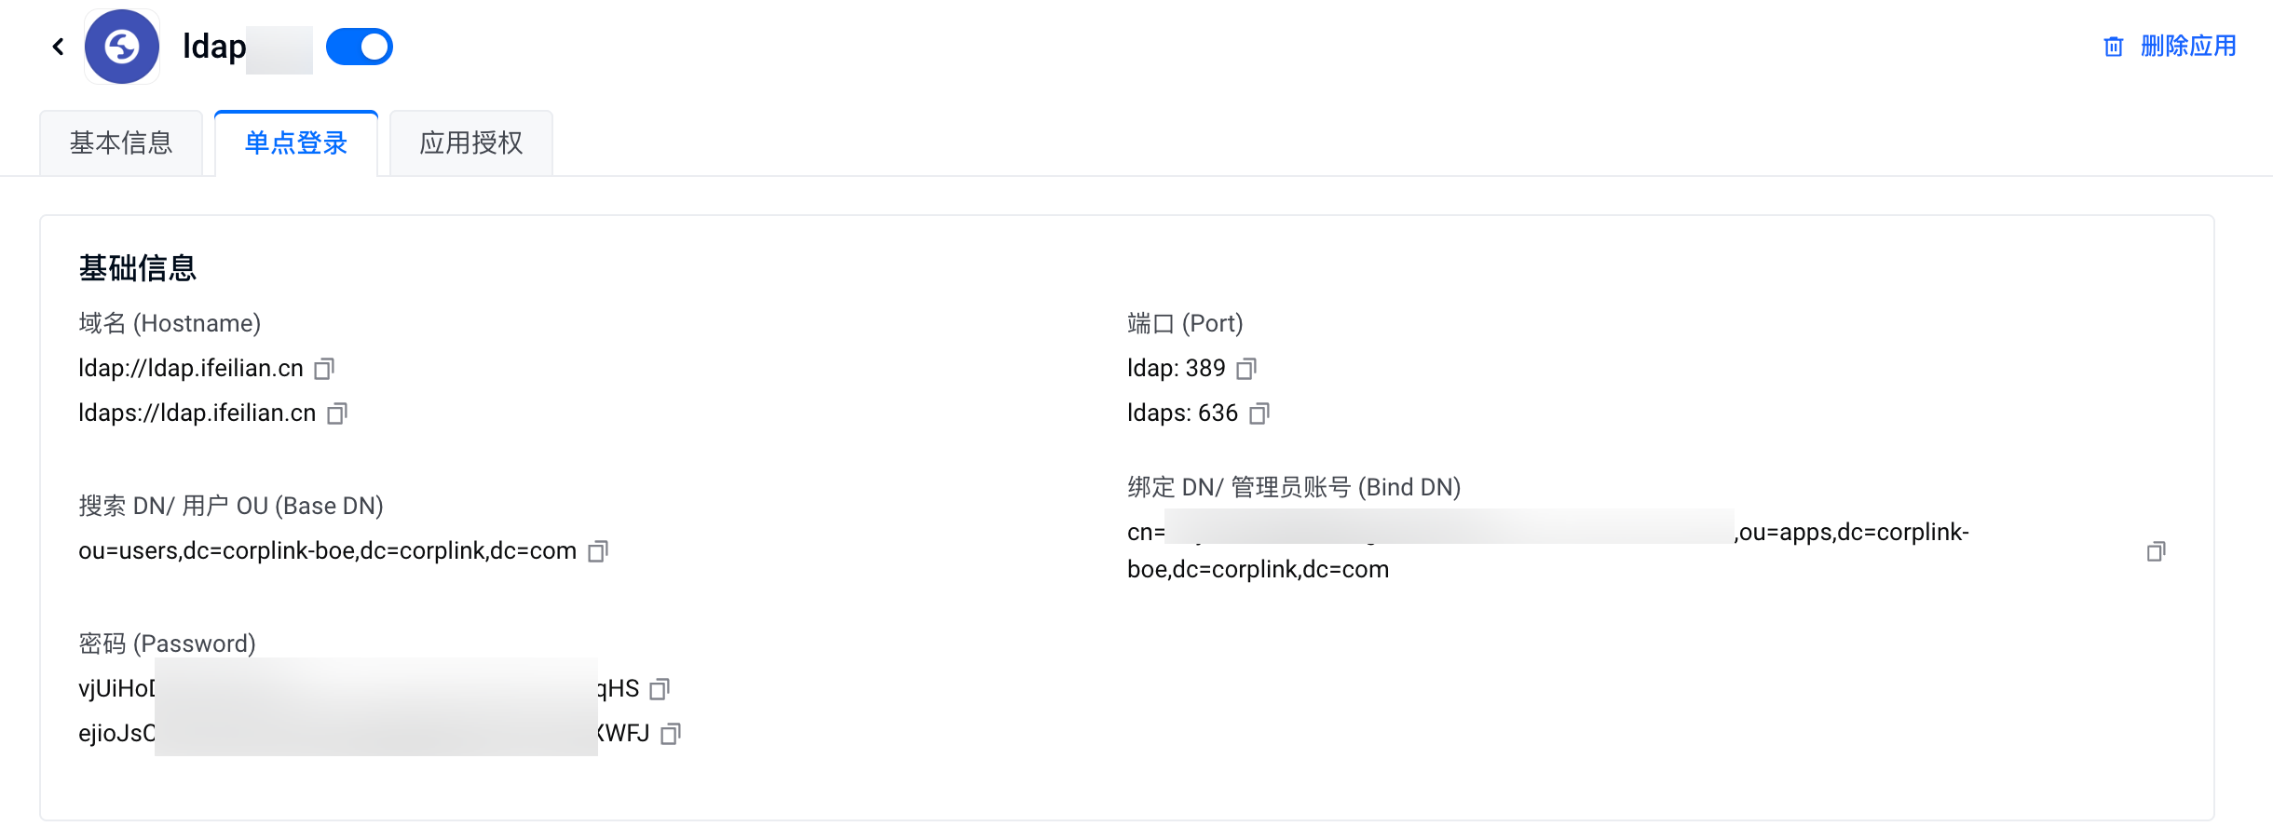Click the back arrow icon
The width and height of the screenshot is (2273, 840).
tap(58, 47)
